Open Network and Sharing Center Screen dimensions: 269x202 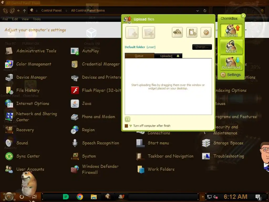[x=31, y=117]
